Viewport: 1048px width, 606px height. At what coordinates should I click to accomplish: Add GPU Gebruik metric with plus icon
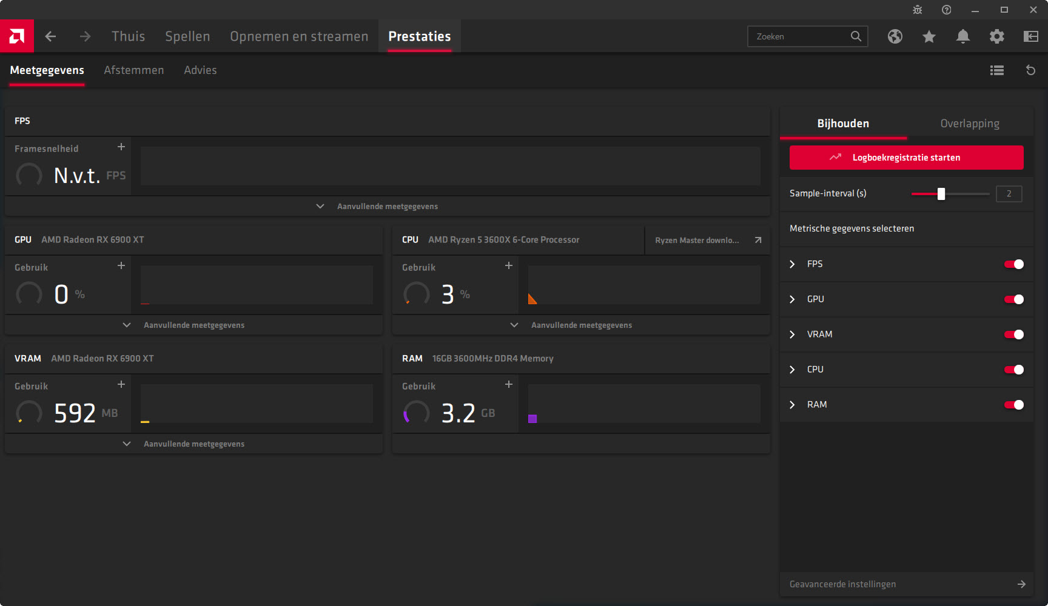(121, 265)
